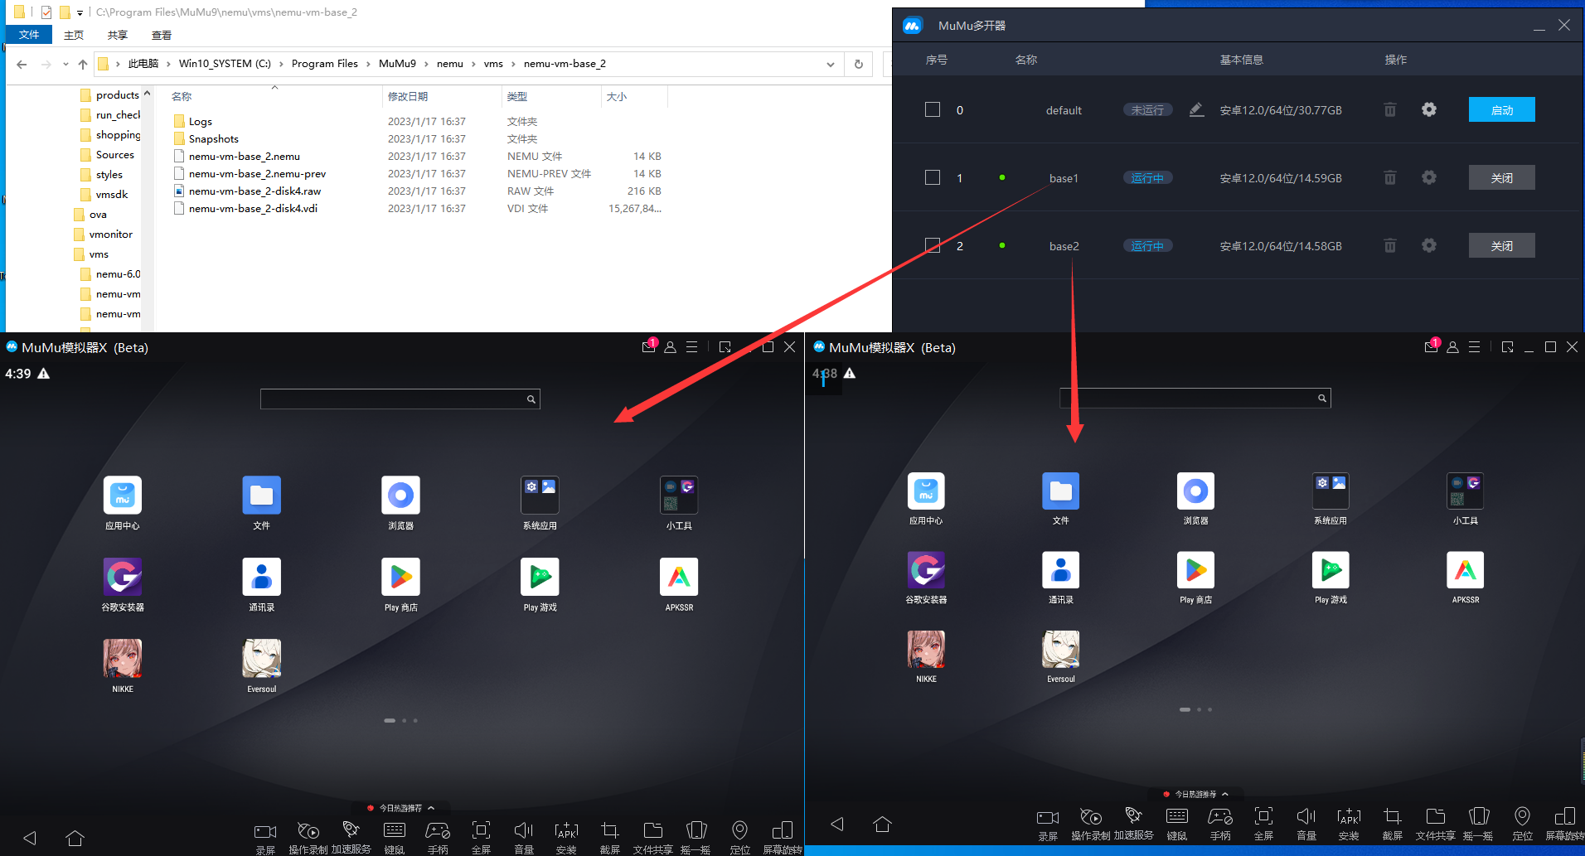
Task: Open 共享 tab in Explorer ribbon
Action: 118,35
